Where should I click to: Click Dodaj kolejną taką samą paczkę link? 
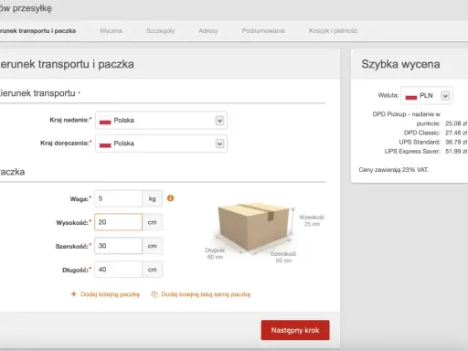(206, 294)
